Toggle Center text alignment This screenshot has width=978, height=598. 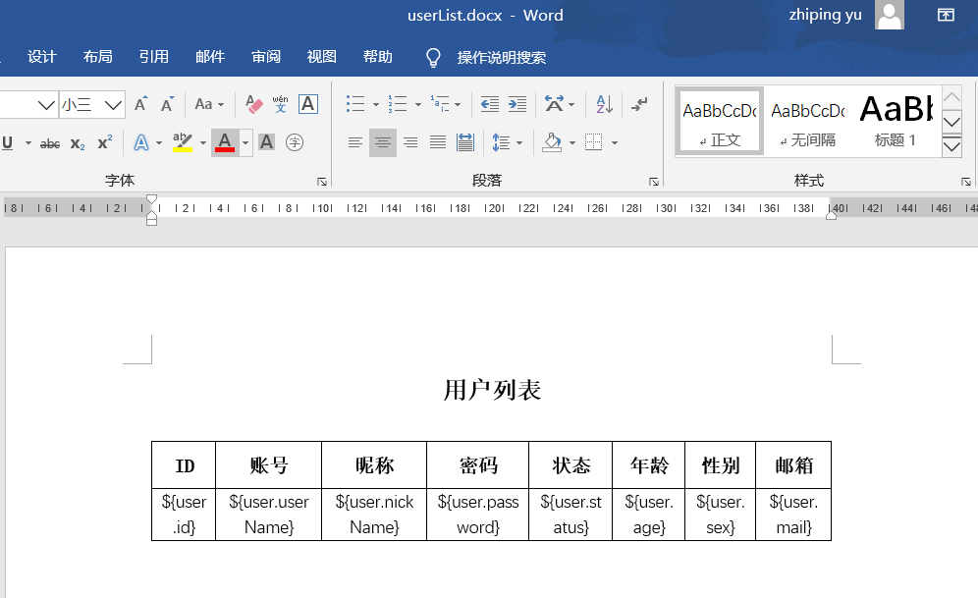382,142
